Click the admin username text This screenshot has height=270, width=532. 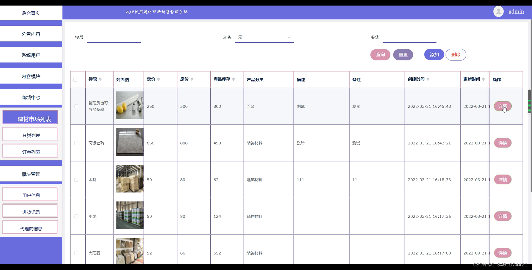pyautogui.click(x=516, y=12)
